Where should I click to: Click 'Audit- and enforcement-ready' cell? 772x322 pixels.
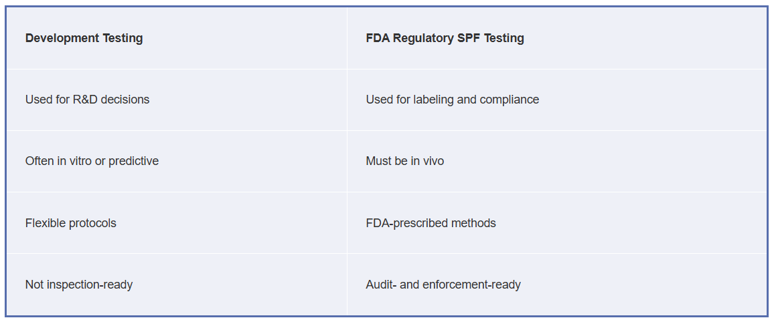point(556,285)
